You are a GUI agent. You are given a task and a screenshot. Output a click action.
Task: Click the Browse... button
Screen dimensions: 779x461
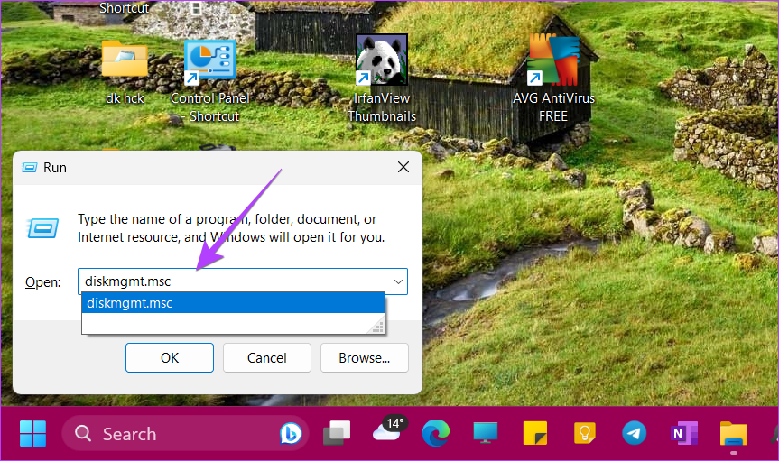click(364, 358)
